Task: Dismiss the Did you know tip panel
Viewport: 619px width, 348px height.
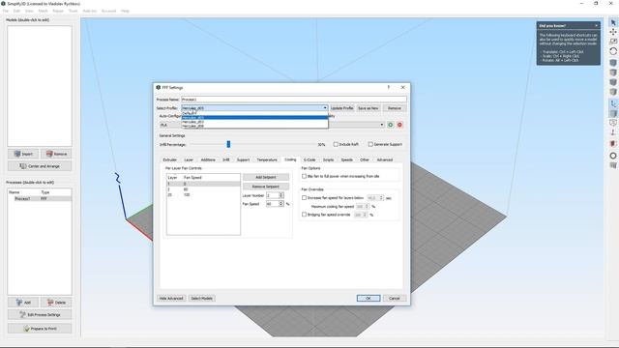Action: pos(596,26)
